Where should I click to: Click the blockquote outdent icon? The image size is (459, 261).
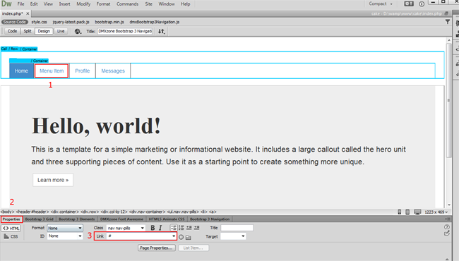tap(189, 228)
